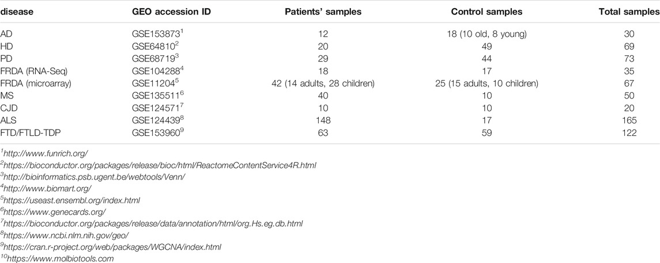This screenshot has width=660, height=263.
Task: Open the funrich.org footnote link
Action: coord(44,154)
